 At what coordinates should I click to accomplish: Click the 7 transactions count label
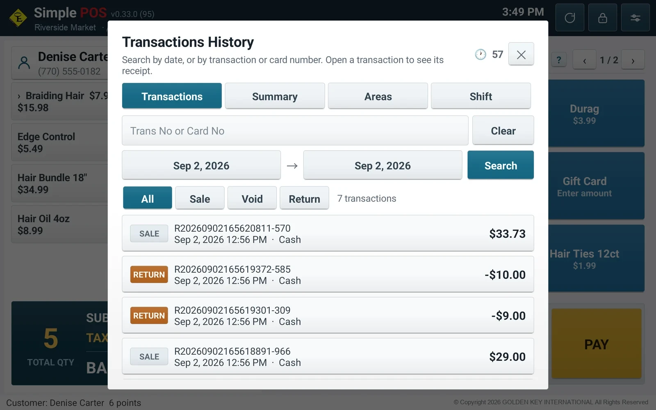coord(367,198)
